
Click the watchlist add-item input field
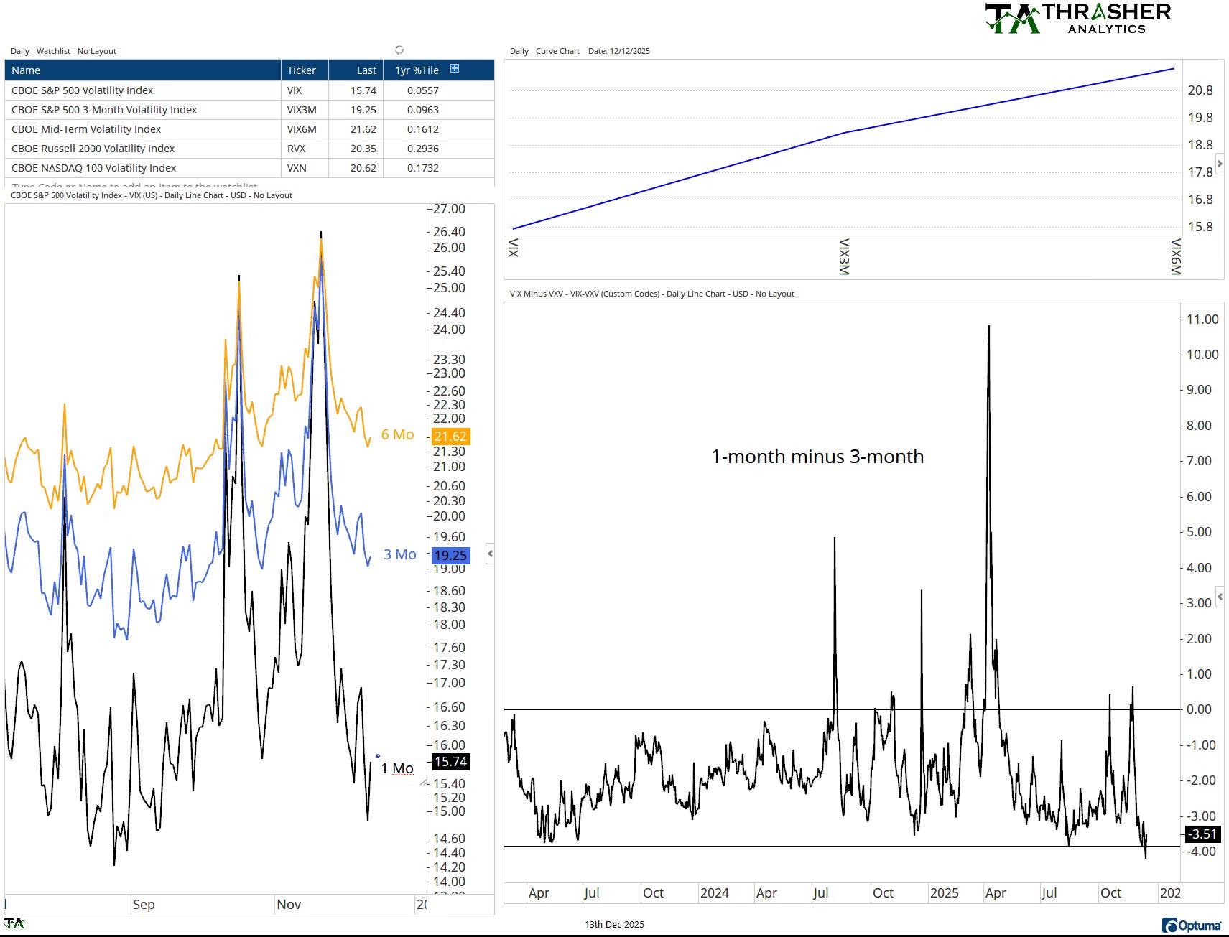coord(249,184)
